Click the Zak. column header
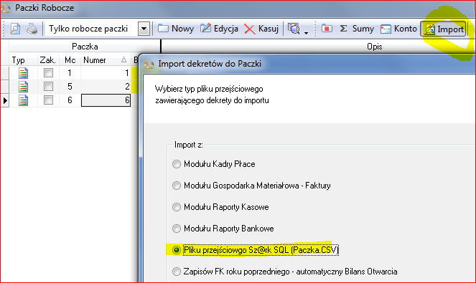The image size is (476, 283). 48,60
